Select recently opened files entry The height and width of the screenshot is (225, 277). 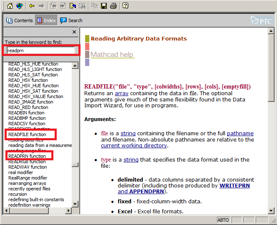[29, 189]
